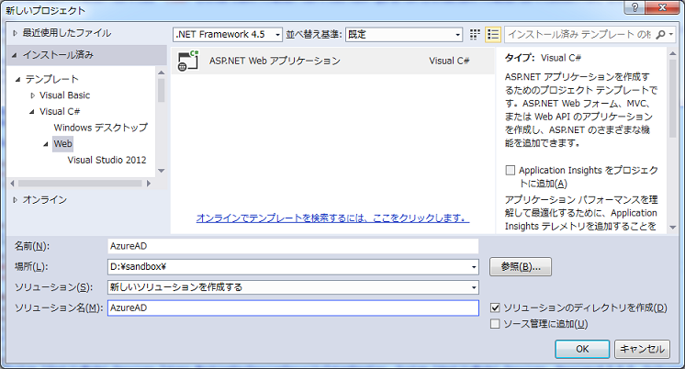Screen dimensions: 685x369
Task: Collapse the Web tree node arrow
Action: click(46, 144)
